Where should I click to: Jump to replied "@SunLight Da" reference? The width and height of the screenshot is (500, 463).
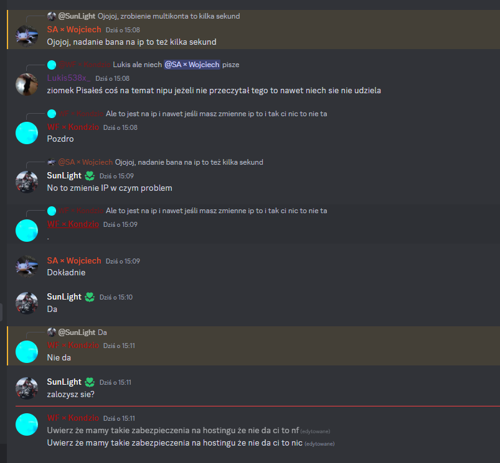coord(82,332)
